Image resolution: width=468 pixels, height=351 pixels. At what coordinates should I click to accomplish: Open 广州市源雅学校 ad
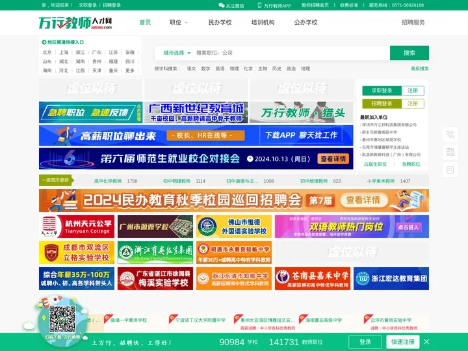pos(155,227)
